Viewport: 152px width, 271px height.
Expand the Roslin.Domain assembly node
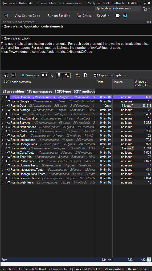pos(2,97)
